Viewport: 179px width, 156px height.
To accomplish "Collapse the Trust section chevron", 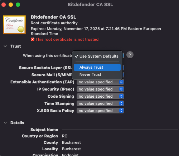I will tap(5, 46).
